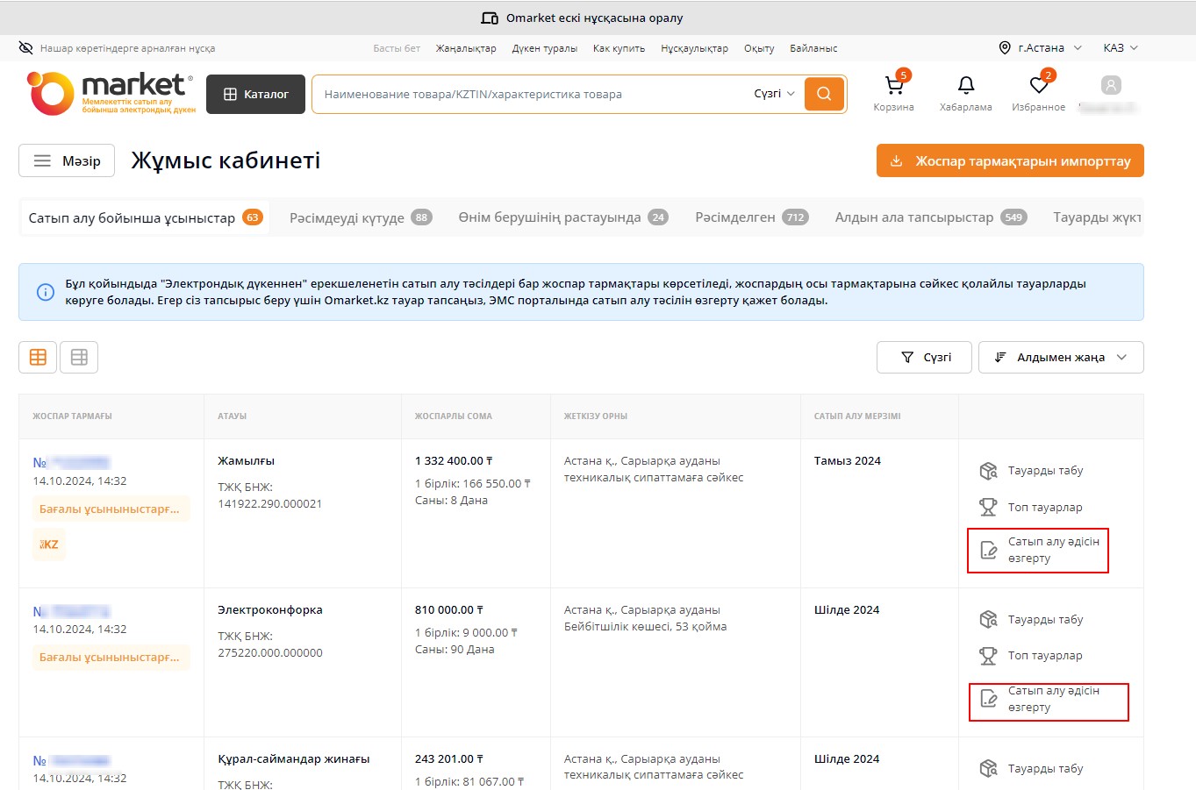
Task: Click the blue info icon in notice banner
Action: click(46, 292)
